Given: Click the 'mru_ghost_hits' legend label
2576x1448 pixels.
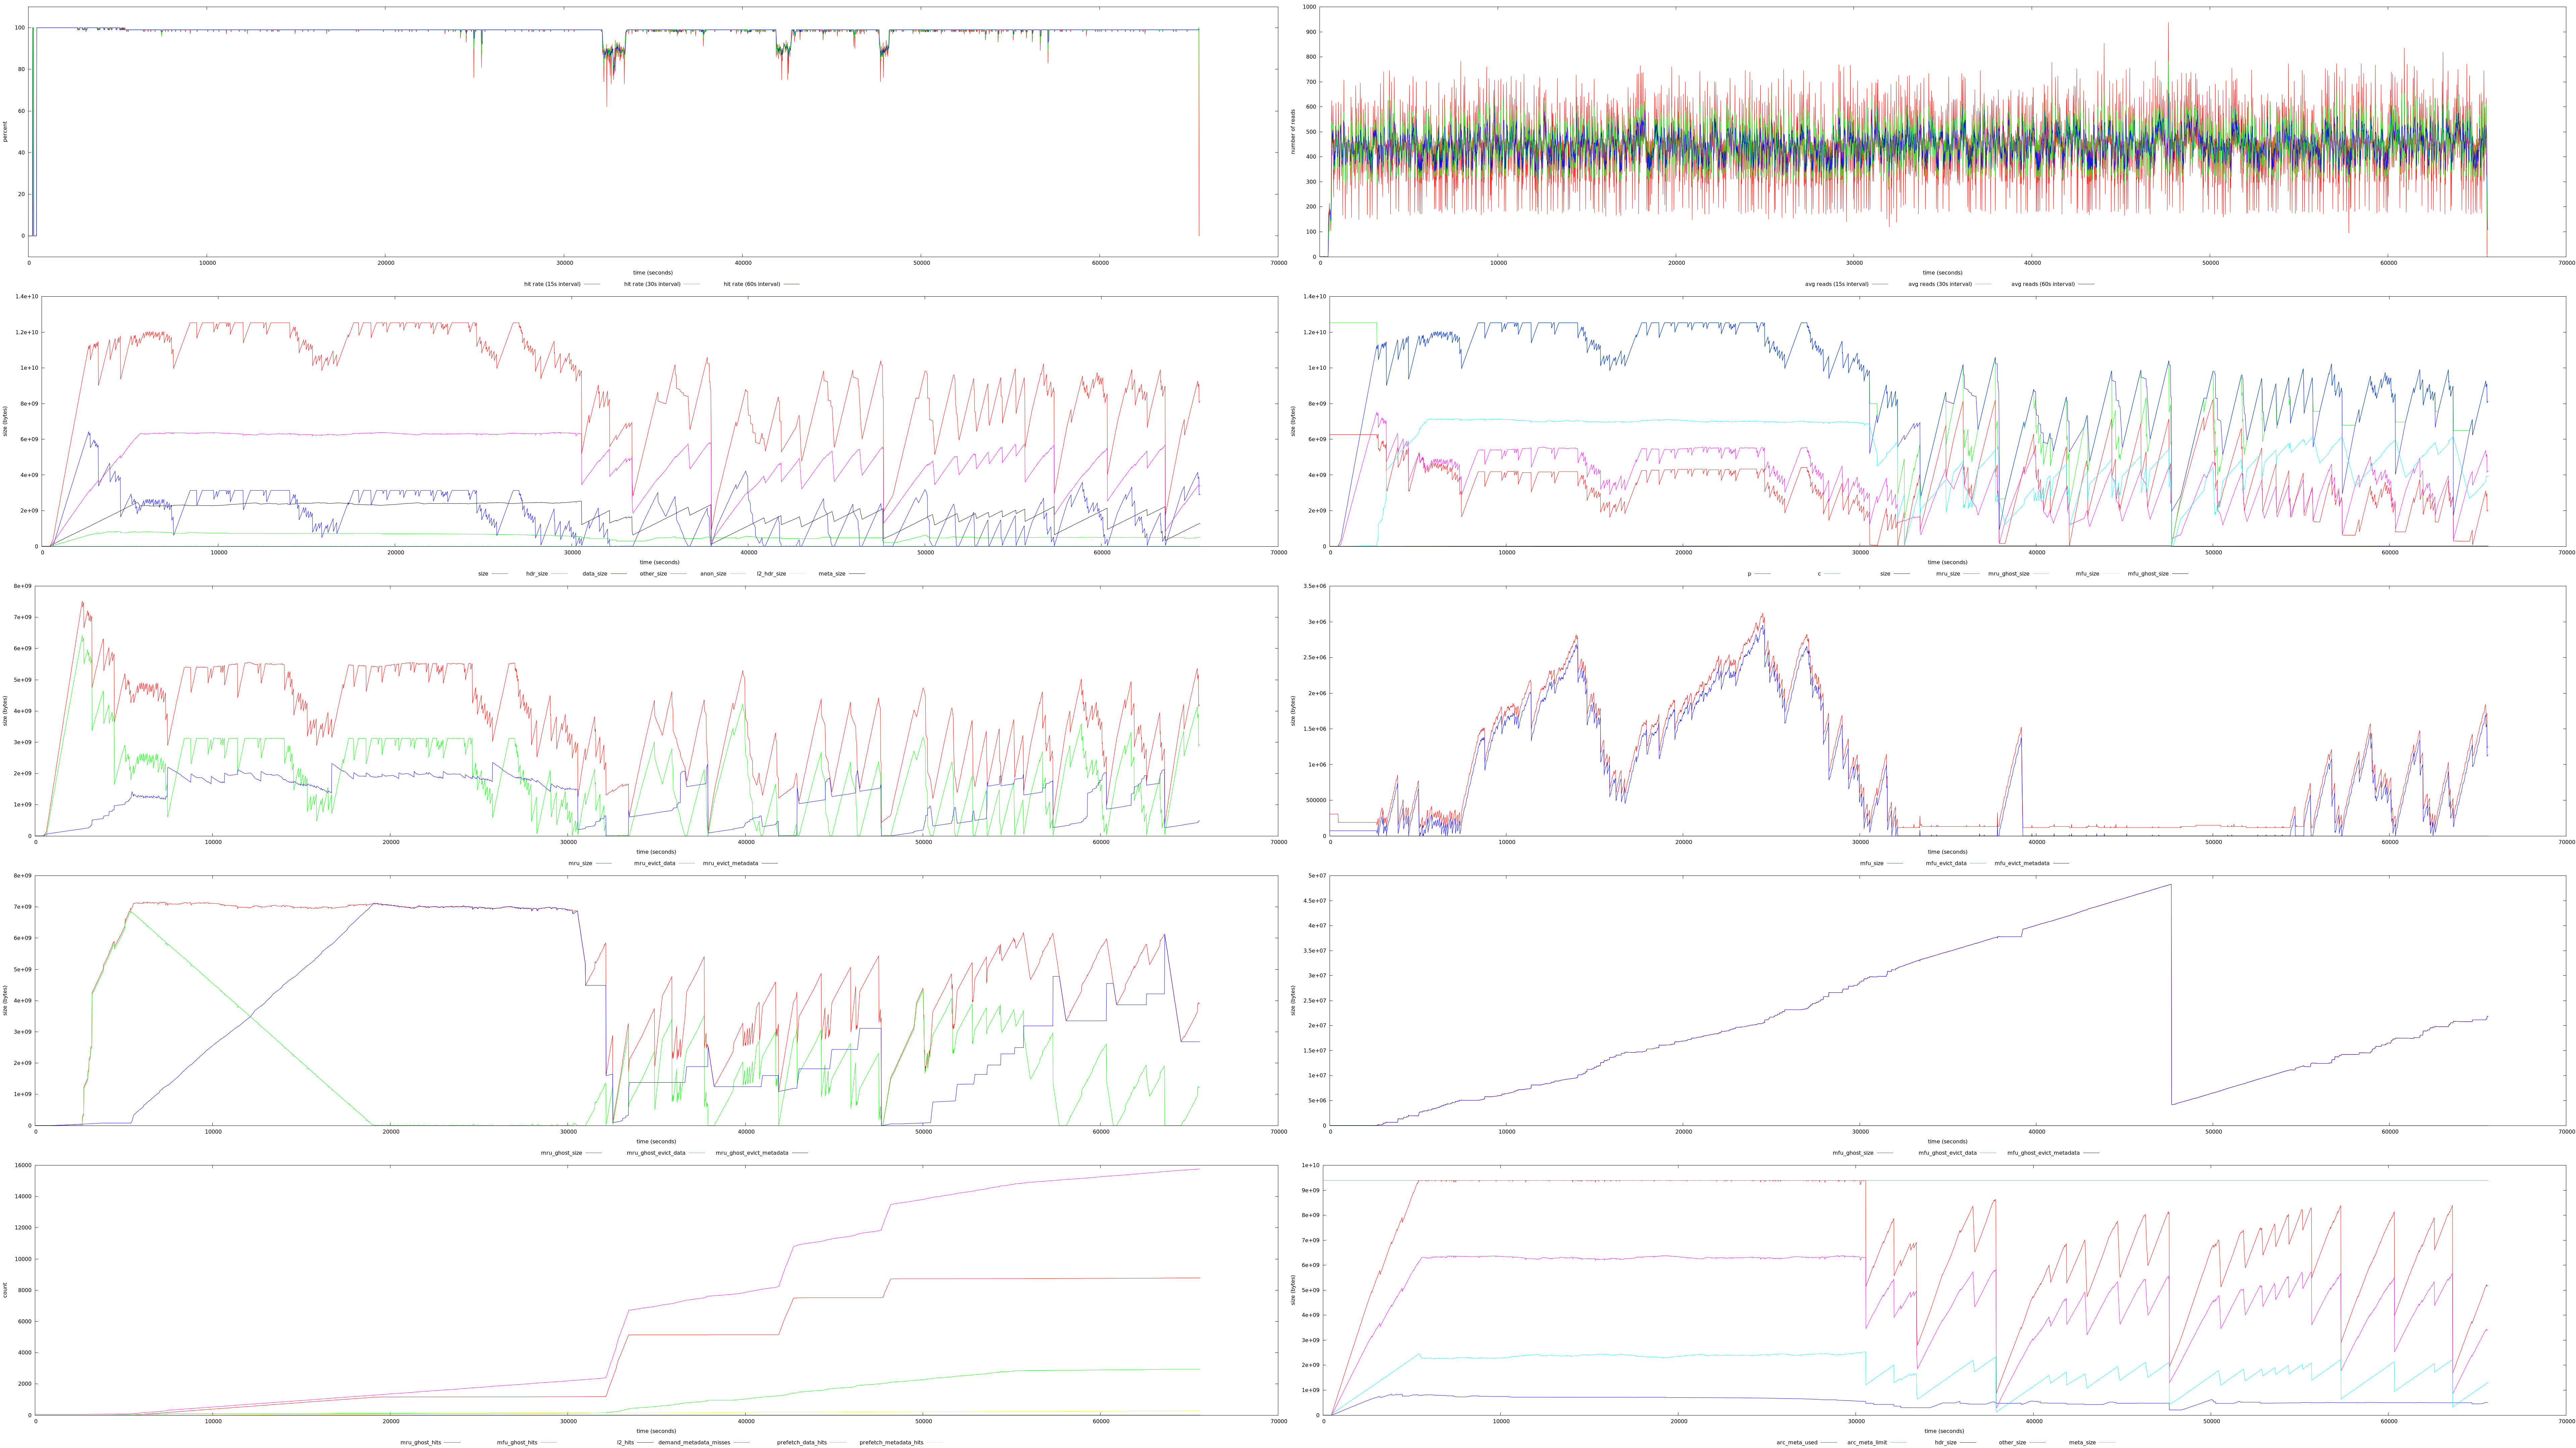Looking at the screenshot, I should point(421,1443).
